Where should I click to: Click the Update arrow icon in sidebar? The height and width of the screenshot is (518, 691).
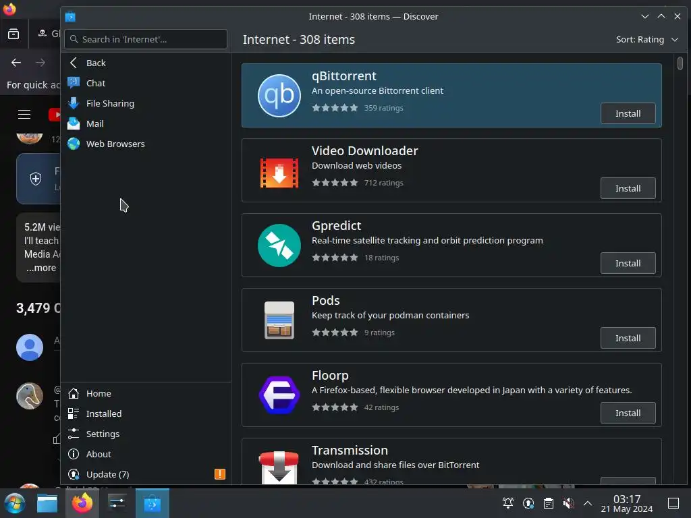coord(74,474)
